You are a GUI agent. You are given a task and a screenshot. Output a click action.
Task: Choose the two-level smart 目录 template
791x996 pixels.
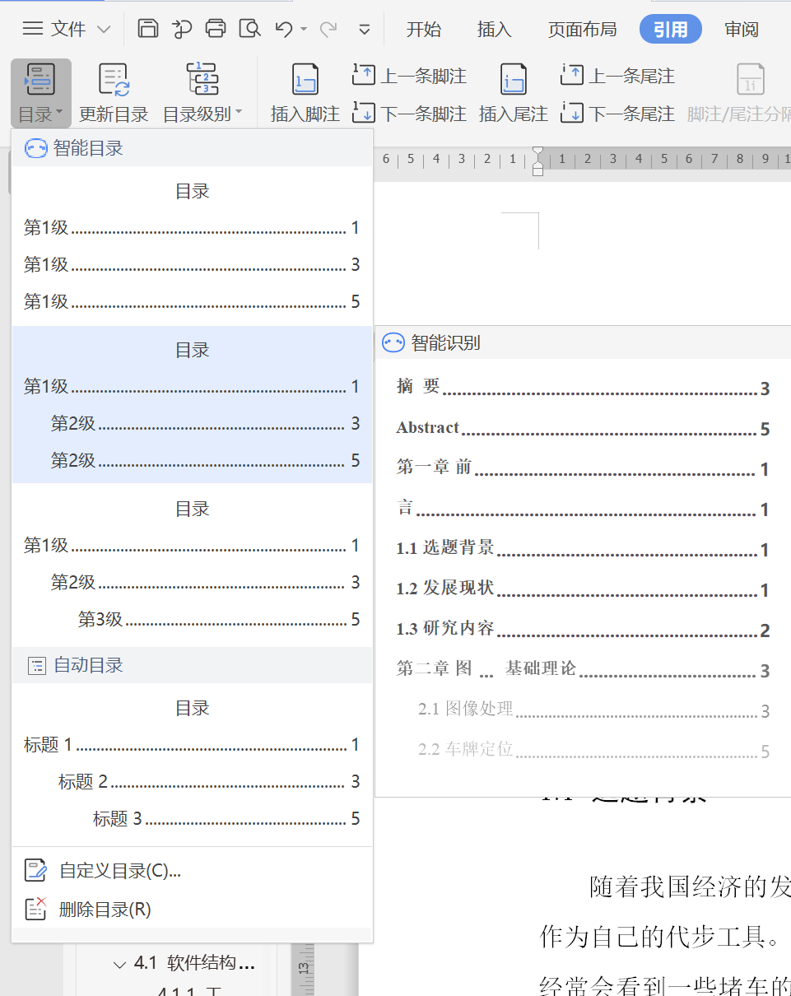192,404
